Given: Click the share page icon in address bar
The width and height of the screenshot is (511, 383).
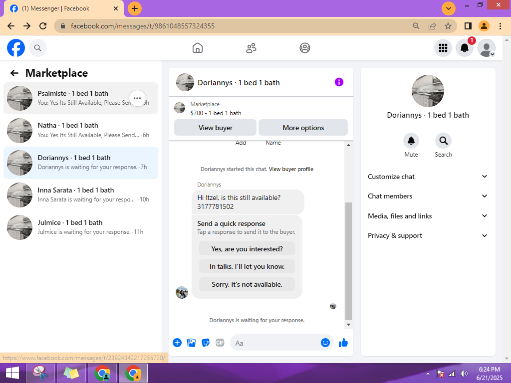Looking at the screenshot, I should point(432,26).
